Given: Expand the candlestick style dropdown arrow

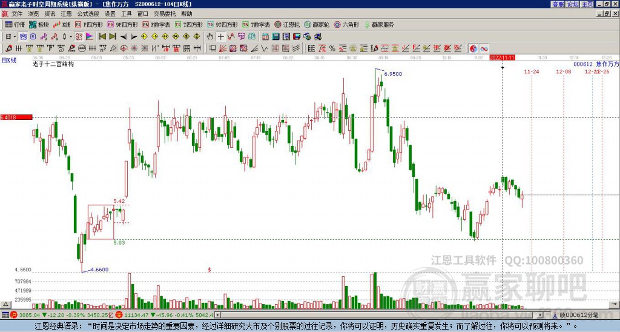Looking at the screenshot, I should tap(71, 37).
